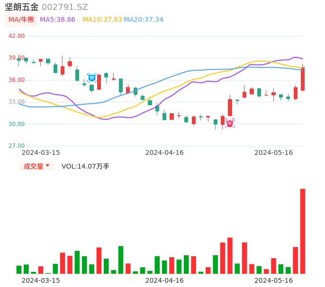Click the 2024-04-16 date label on price chart
The image size is (325, 287).
pos(164,152)
